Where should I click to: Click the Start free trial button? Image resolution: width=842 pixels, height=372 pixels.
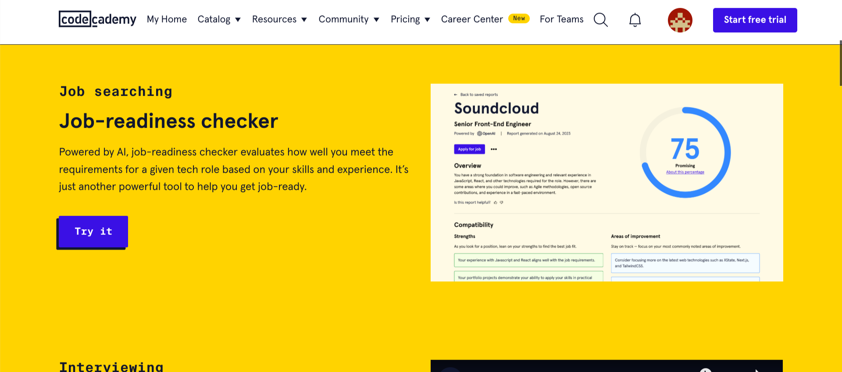pos(755,20)
